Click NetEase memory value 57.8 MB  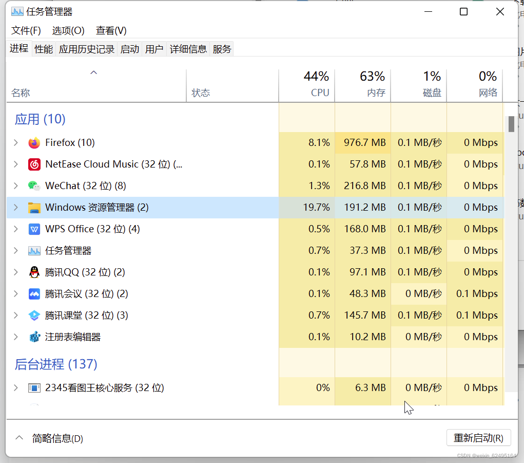[x=367, y=164]
